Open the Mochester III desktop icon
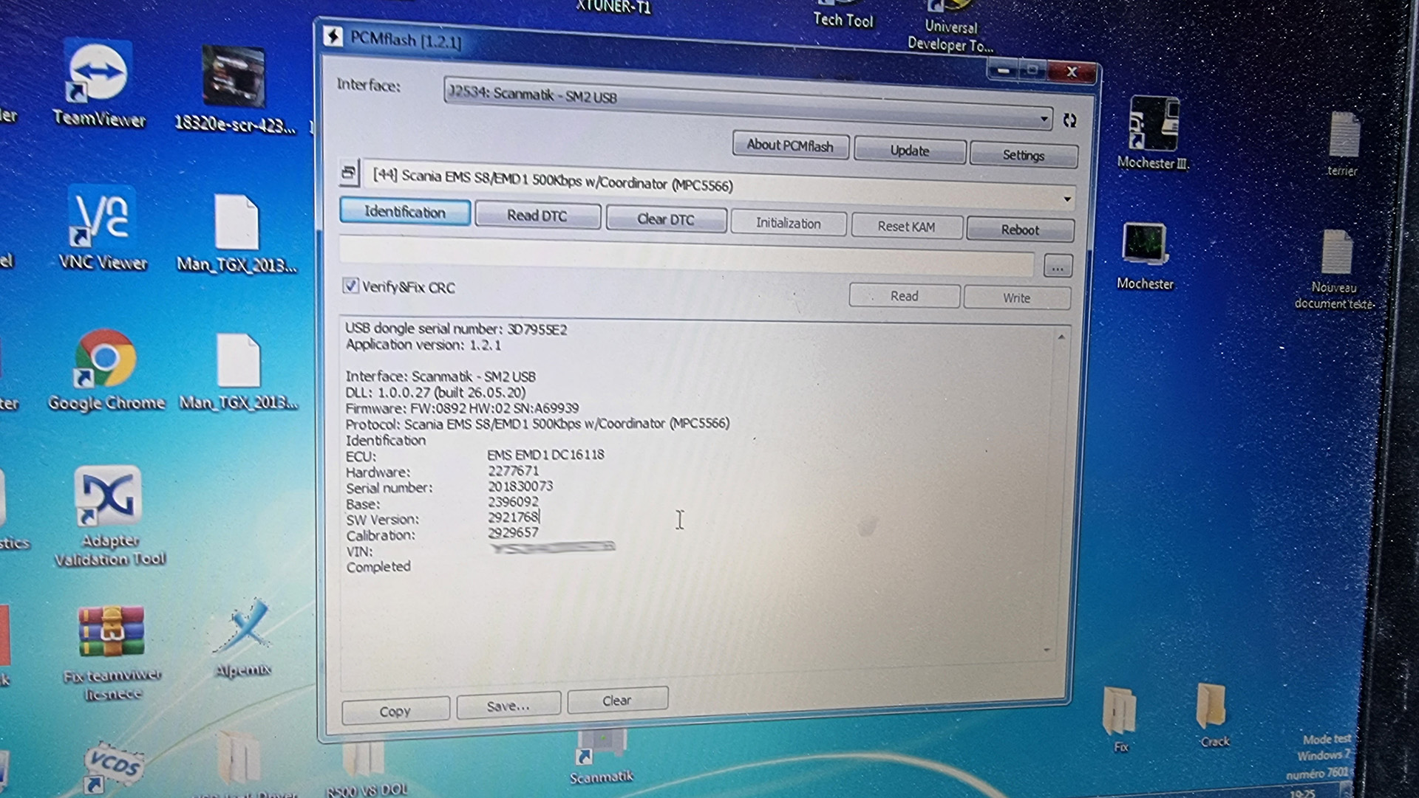This screenshot has height=798, width=1419. click(1152, 133)
